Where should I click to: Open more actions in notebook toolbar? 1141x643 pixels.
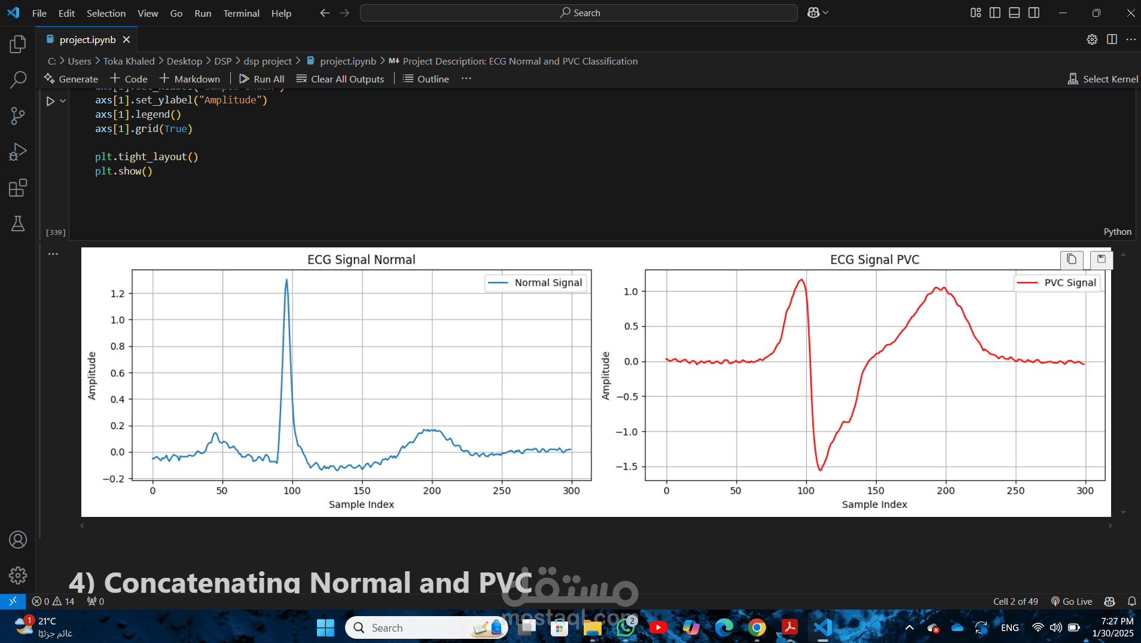(x=466, y=79)
